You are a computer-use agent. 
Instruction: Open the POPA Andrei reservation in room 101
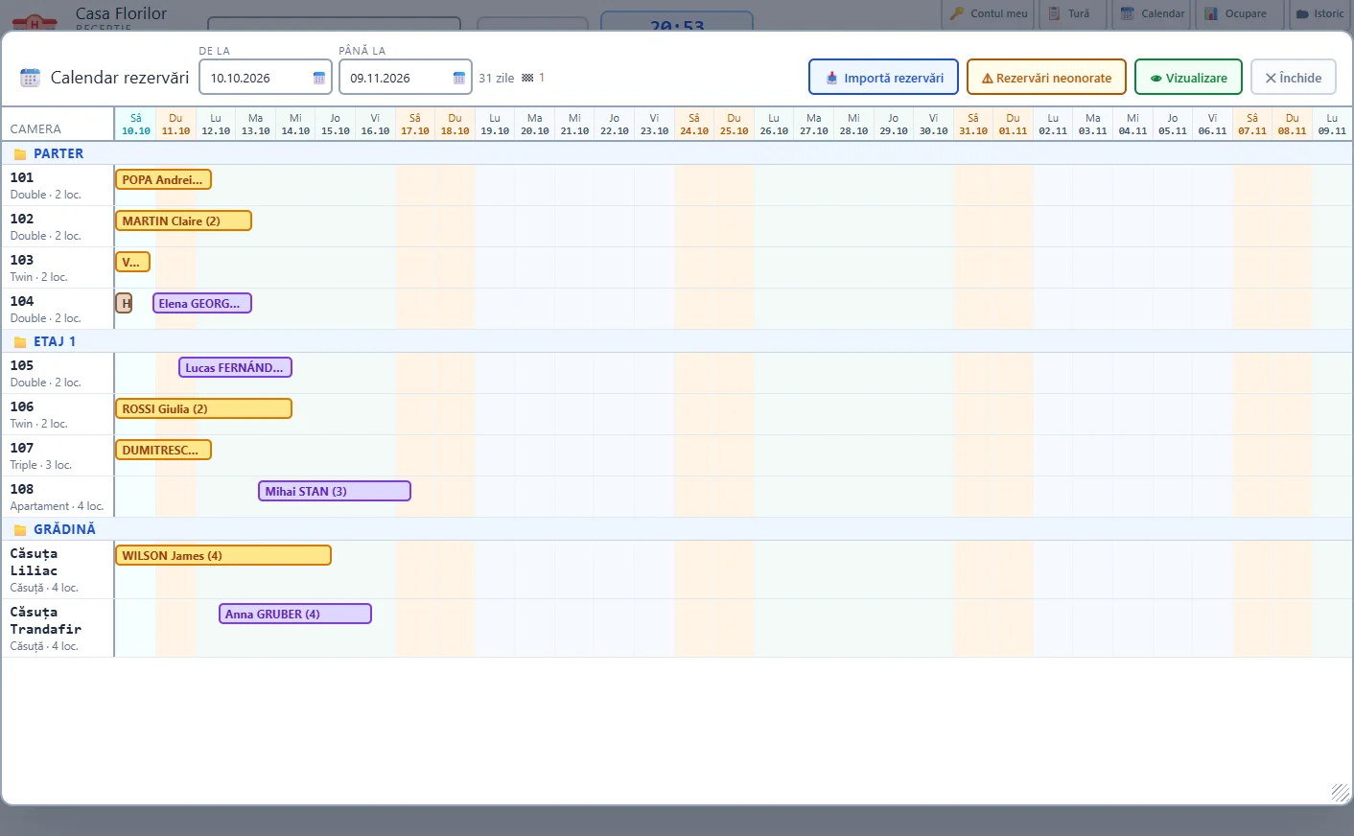pyautogui.click(x=163, y=179)
